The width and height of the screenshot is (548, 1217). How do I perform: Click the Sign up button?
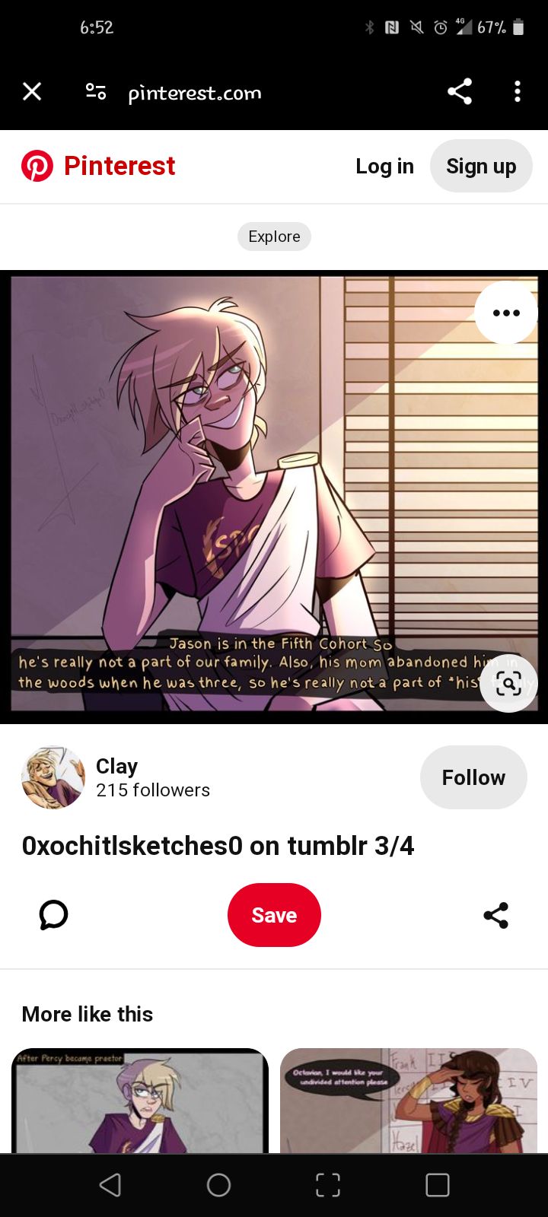[481, 166]
